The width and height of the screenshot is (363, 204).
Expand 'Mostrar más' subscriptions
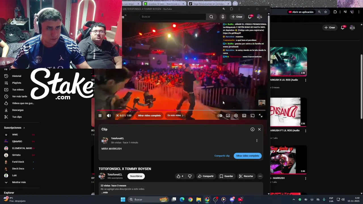[19, 182]
